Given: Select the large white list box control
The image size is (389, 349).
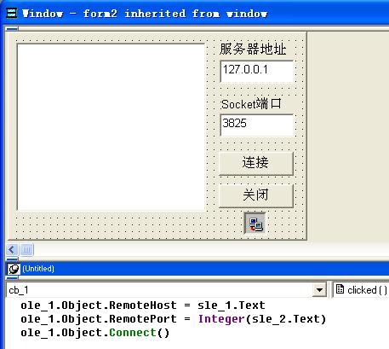Looking at the screenshot, I should click(111, 127).
